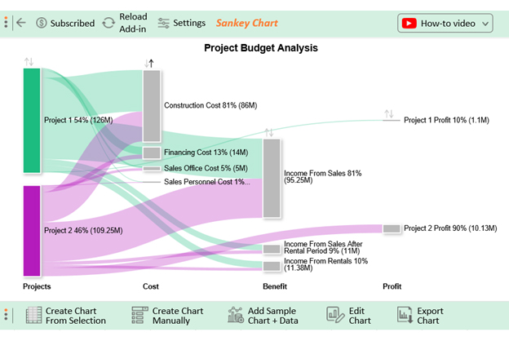Toggle sort arrows above Benefit column
The width and height of the screenshot is (509, 341).
pos(269,132)
